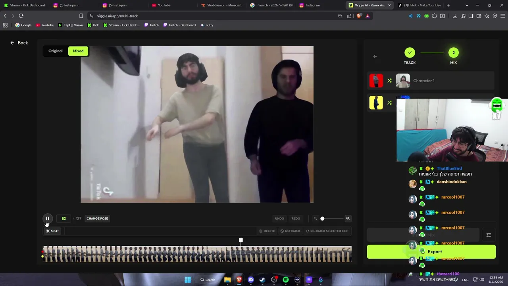Toggle the browser sidebar panel
The height and width of the screenshot is (286, 508).
(471, 16)
